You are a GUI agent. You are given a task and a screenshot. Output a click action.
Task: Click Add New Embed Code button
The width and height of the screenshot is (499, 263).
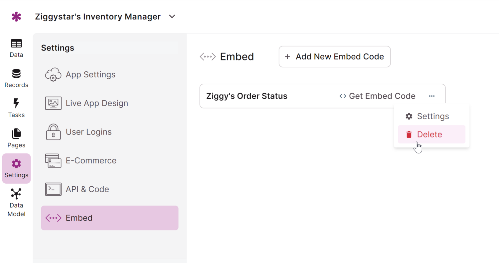(334, 56)
